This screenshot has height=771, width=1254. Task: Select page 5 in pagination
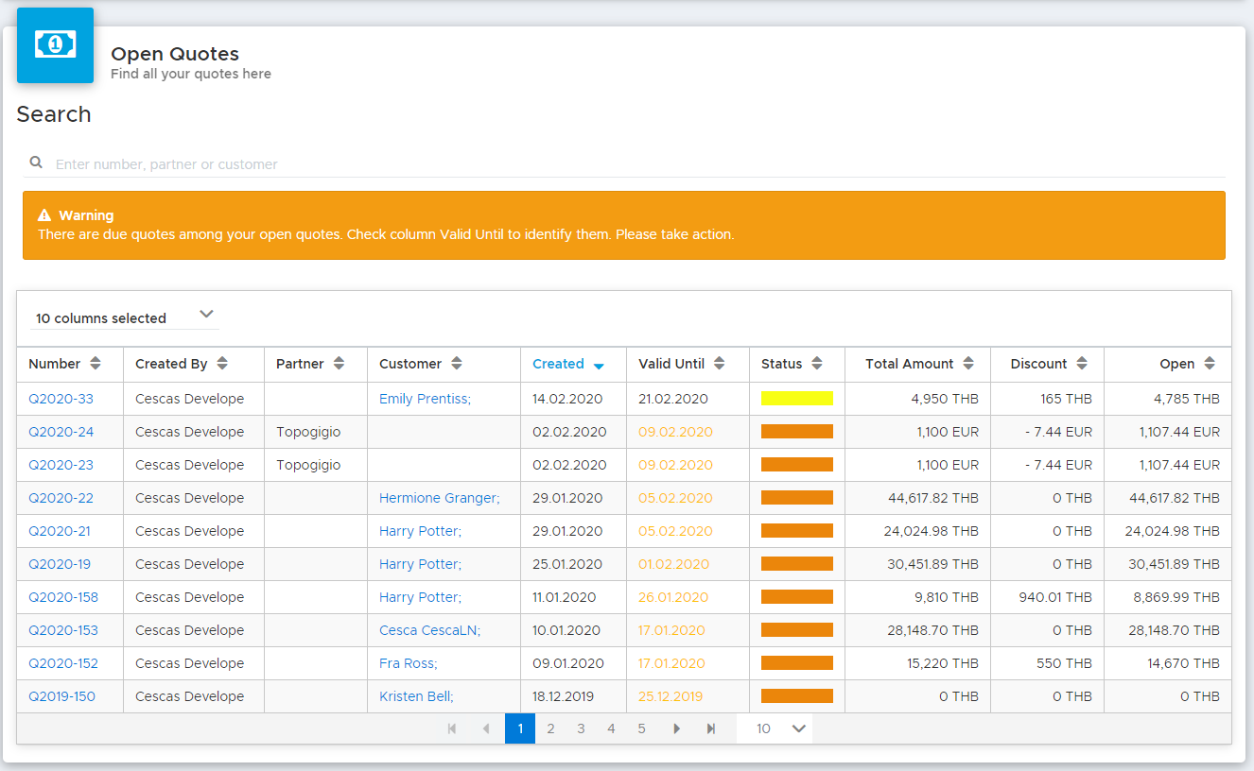pyautogui.click(x=641, y=728)
